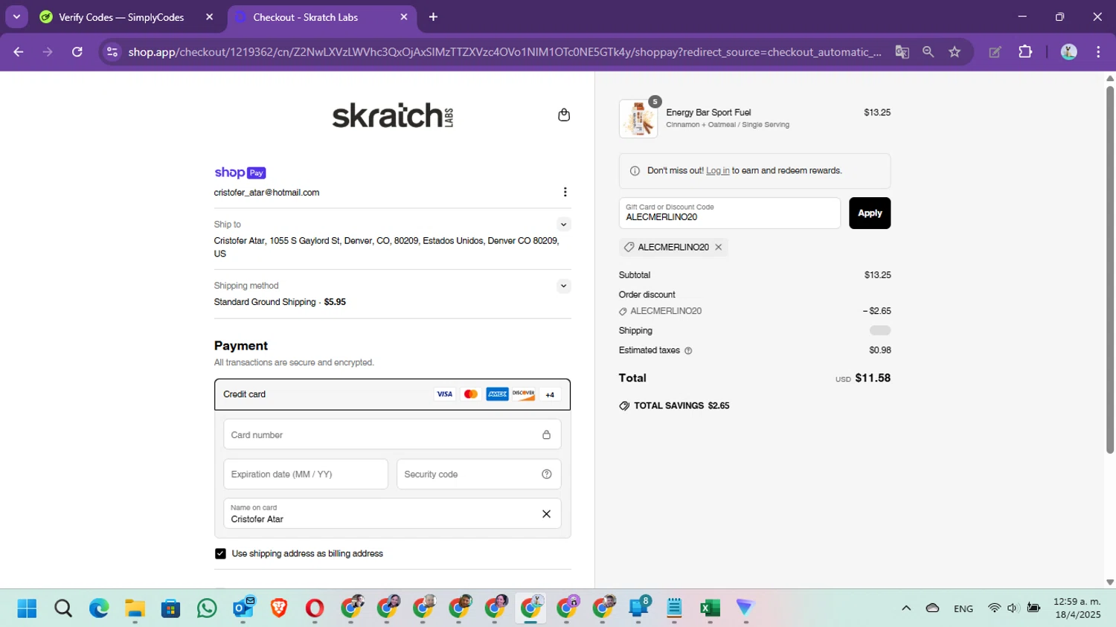The height and width of the screenshot is (627, 1116).
Task: Click the Standard Ground Shipping text
Action: pyautogui.click(x=265, y=302)
